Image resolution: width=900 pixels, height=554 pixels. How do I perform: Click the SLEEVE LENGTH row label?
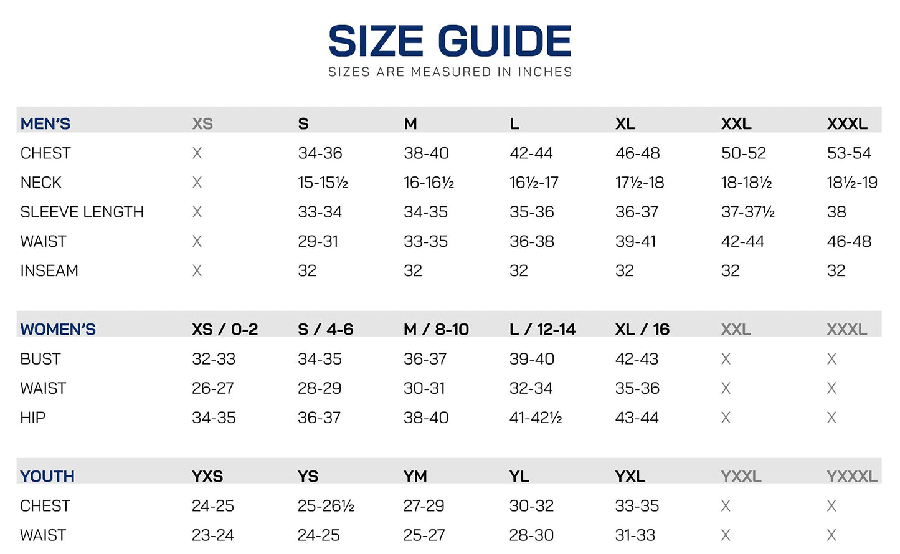click(82, 212)
